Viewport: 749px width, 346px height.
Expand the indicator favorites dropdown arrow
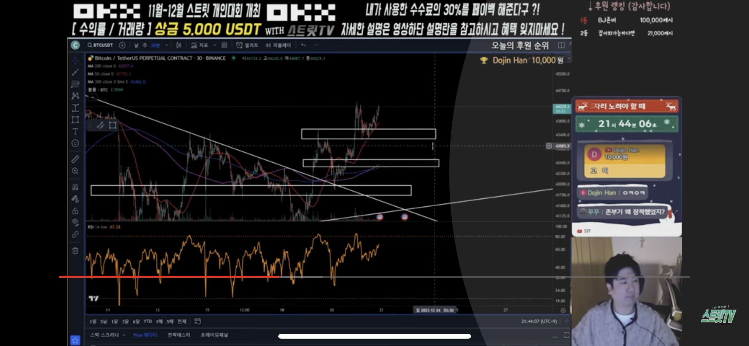point(215,45)
